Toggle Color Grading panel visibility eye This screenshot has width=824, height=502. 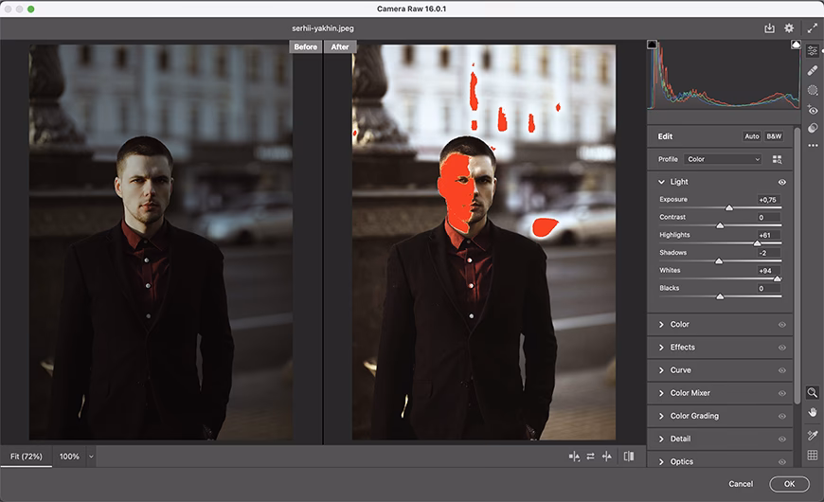tap(782, 417)
